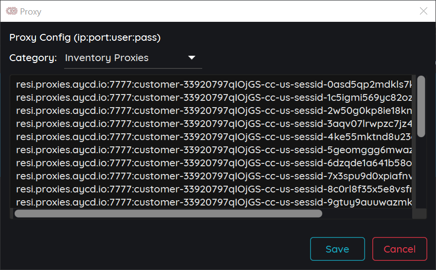Place cursor in proxy line with sessid-1c5igmi569yc82oz
The width and height of the screenshot is (436, 270).
click(x=214, y=97)
